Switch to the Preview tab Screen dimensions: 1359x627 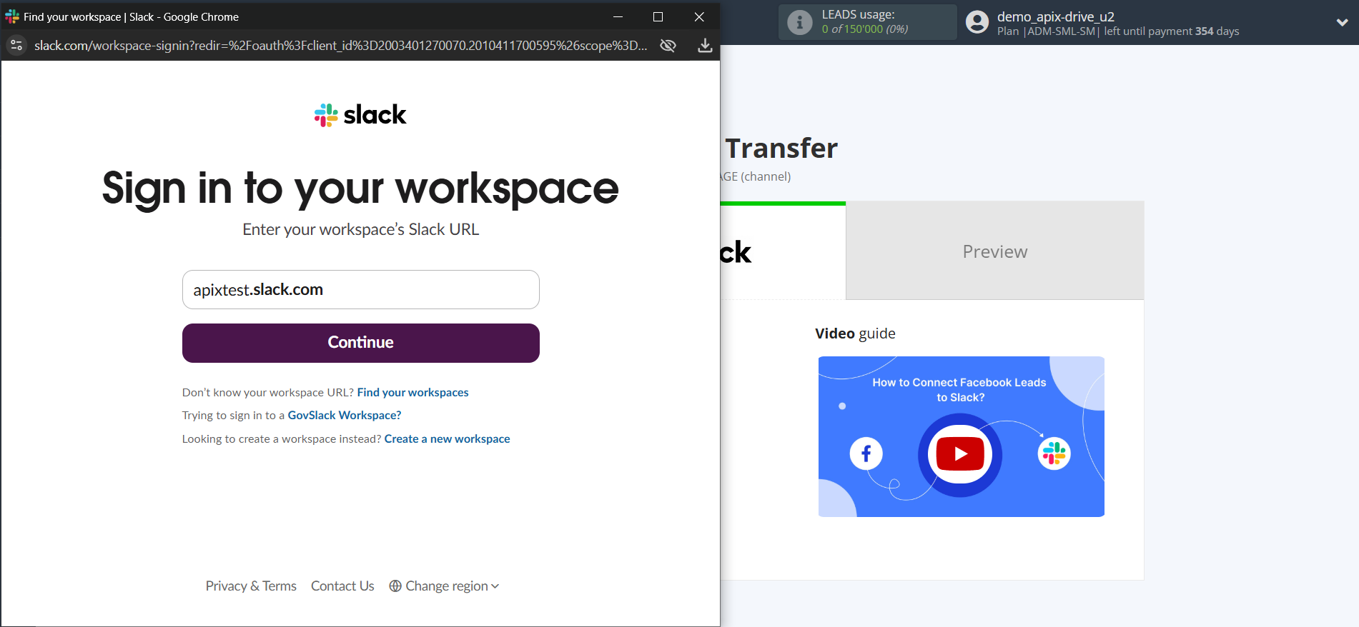994,251
